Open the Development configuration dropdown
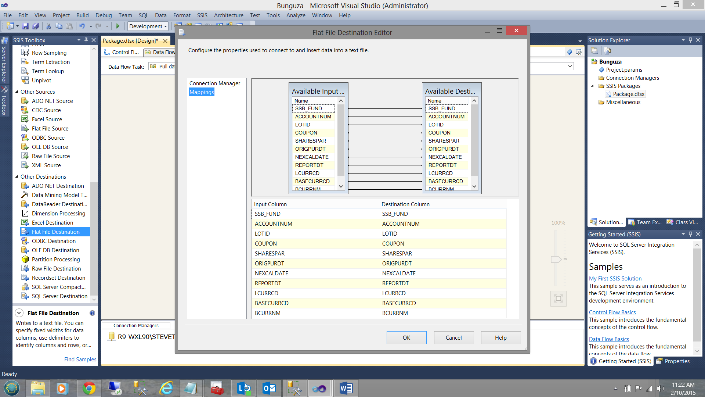 pos(166,26)
